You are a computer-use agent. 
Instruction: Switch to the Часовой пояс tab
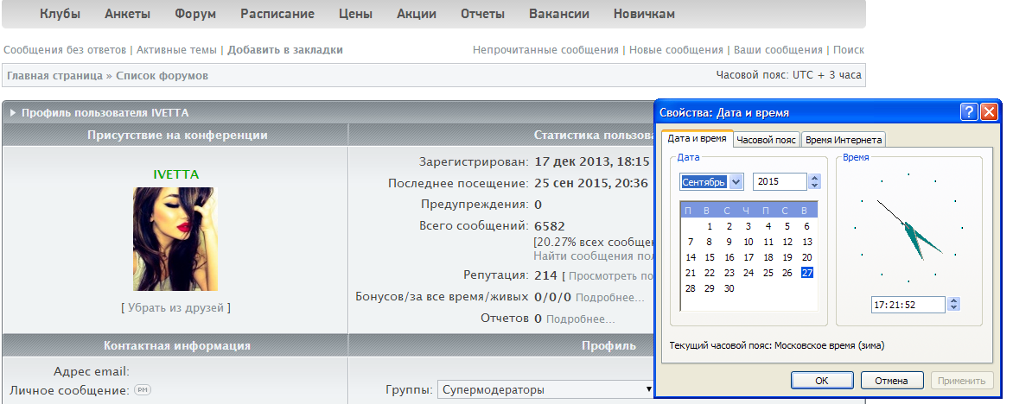[766, 139]
